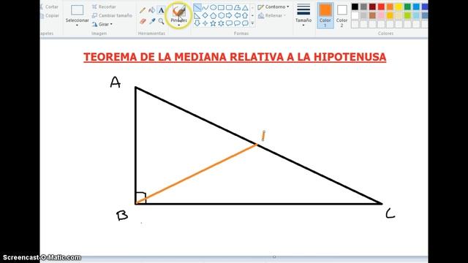Select the Pencil tool
468x263 pixels.
coord(143,10)
